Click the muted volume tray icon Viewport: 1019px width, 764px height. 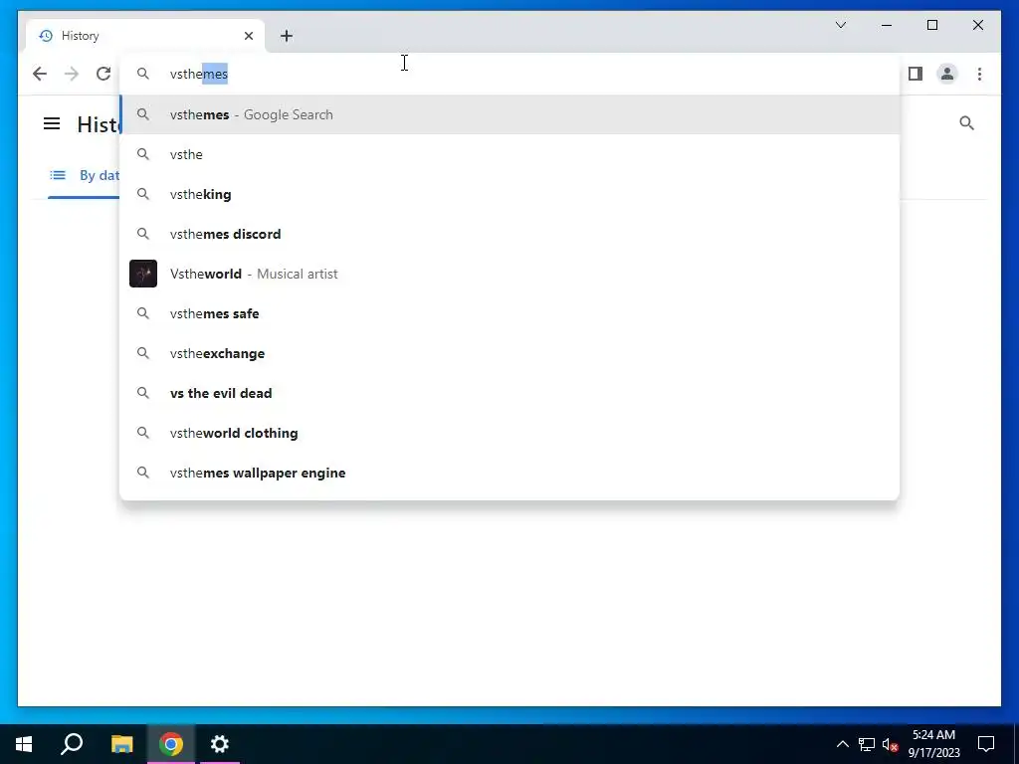click(891, 744)
